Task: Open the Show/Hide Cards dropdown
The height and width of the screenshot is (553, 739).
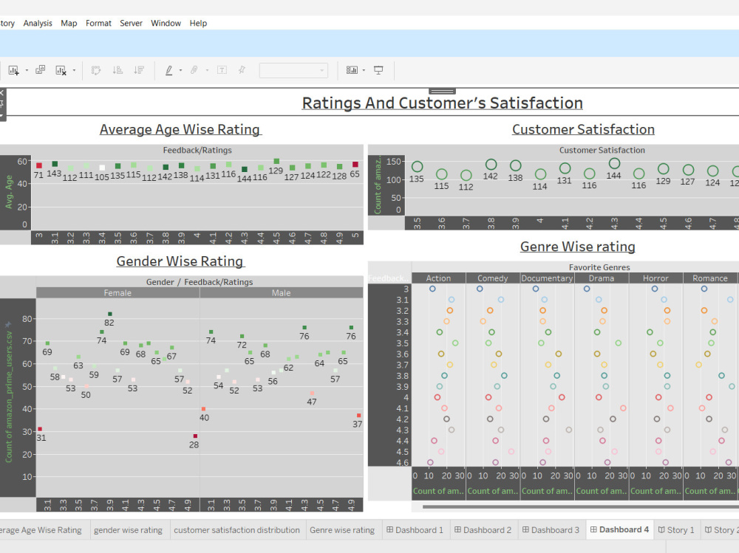Action: coord(362,69)
